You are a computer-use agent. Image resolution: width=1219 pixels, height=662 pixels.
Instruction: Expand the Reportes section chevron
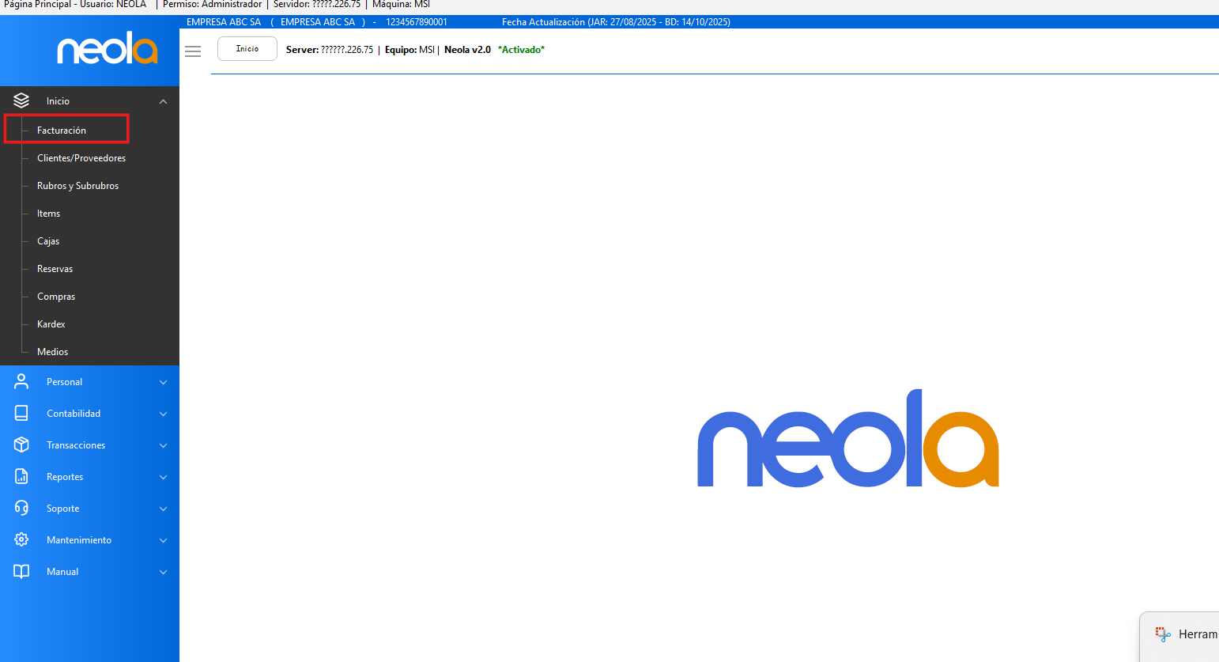(163, 478)
